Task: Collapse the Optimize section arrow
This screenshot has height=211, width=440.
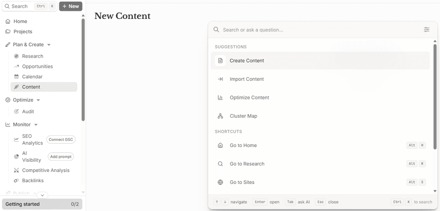Action: 38,100
